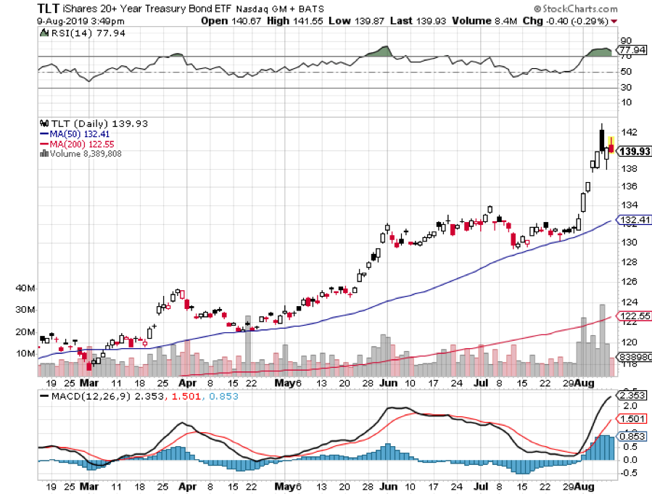The height and width of the screenshot is (494, 652).
Task: Click the 122.55 MA(200) value tag
Action: 632,316
